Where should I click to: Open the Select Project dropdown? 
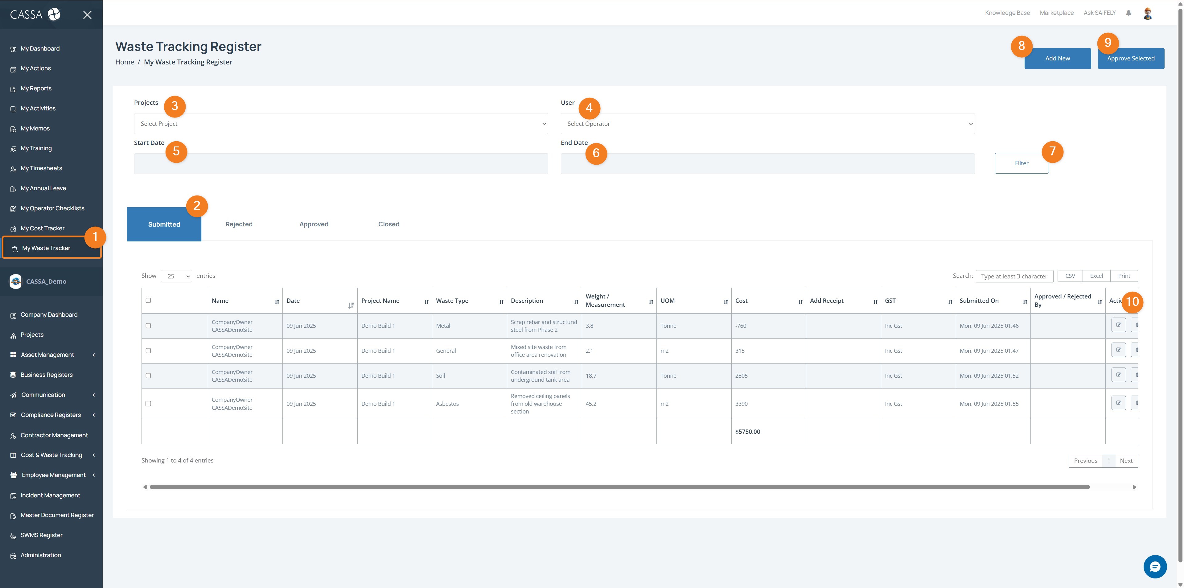341,123
